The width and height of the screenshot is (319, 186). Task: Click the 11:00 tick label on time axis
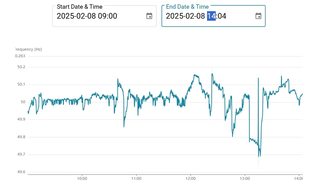136,179
